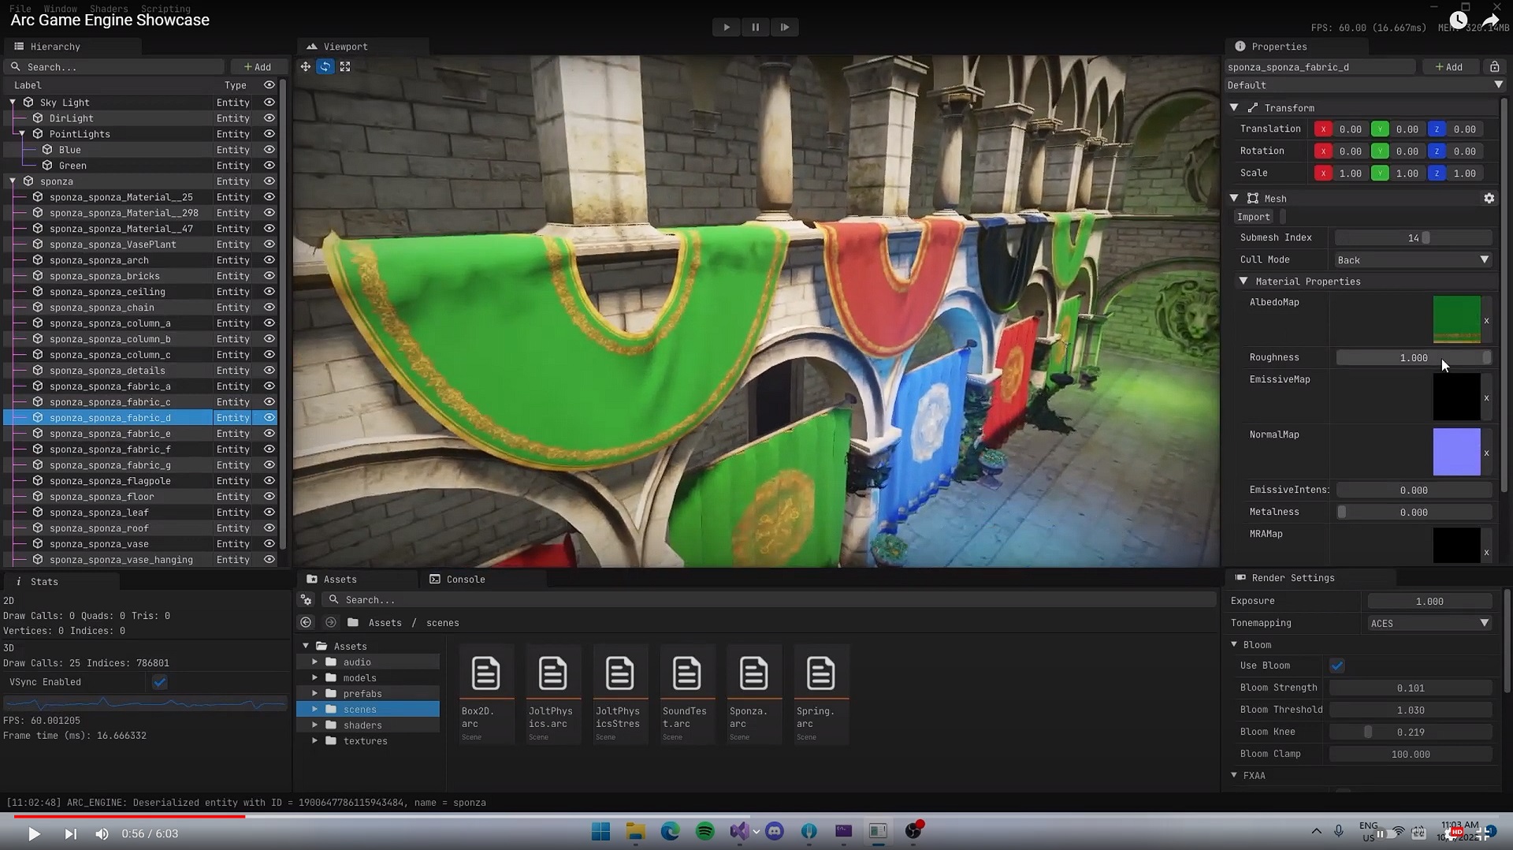This screenshot has height=850, width=1513.
Task: Click the back arrow in asset browser
Action: pyautogui.click(x=306, y=622)
